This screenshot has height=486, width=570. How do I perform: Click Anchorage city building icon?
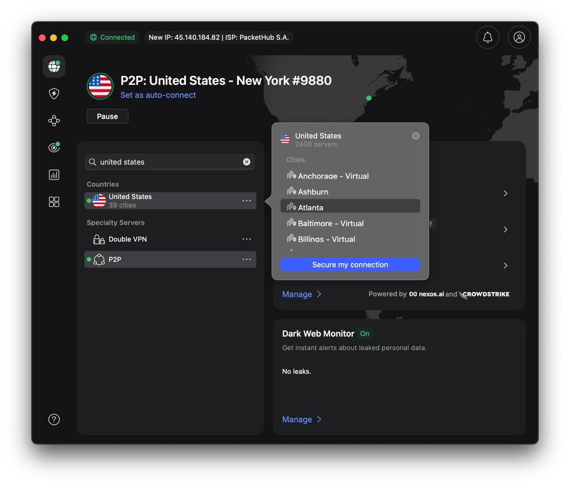point(291,176)
